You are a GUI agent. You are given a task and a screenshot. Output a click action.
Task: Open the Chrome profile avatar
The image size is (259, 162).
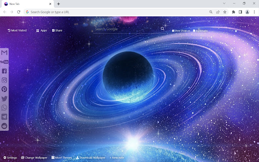247,12
